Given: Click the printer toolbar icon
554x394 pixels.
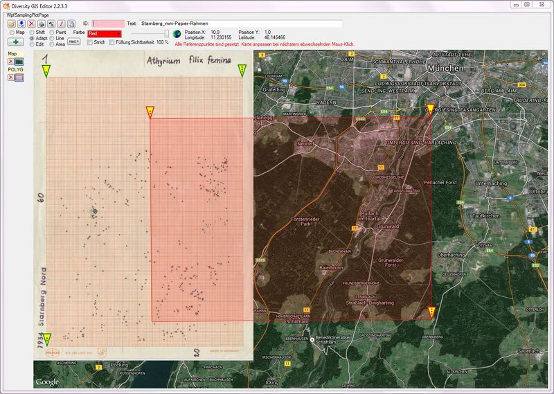Looking at the screenshot, I should click(x=42, y=24).
